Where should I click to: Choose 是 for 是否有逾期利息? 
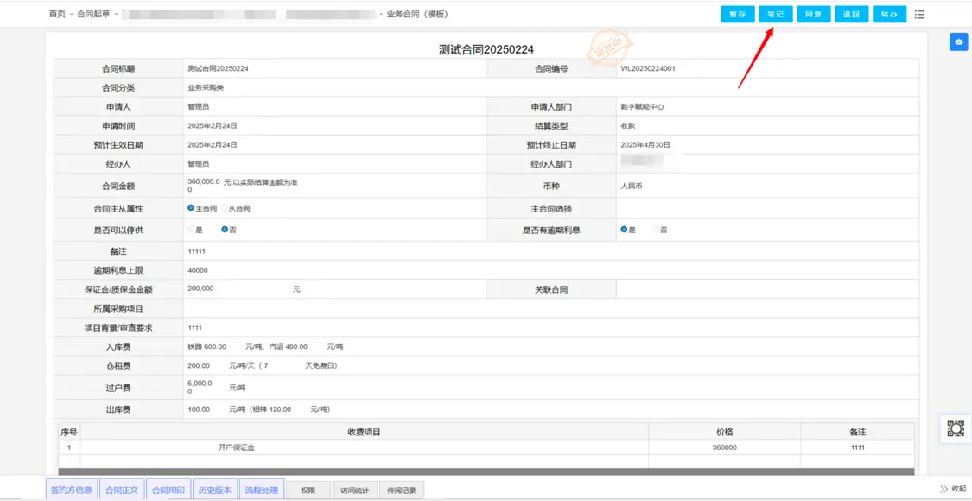tap(624, 230)
